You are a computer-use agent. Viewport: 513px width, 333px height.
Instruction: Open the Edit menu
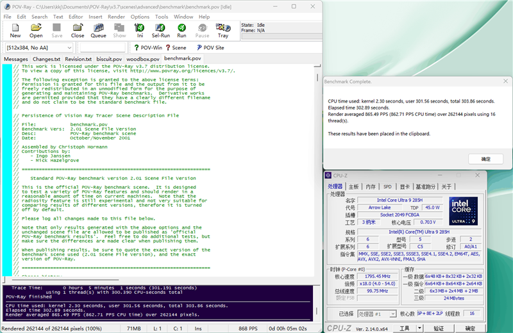tap(21, 17)
